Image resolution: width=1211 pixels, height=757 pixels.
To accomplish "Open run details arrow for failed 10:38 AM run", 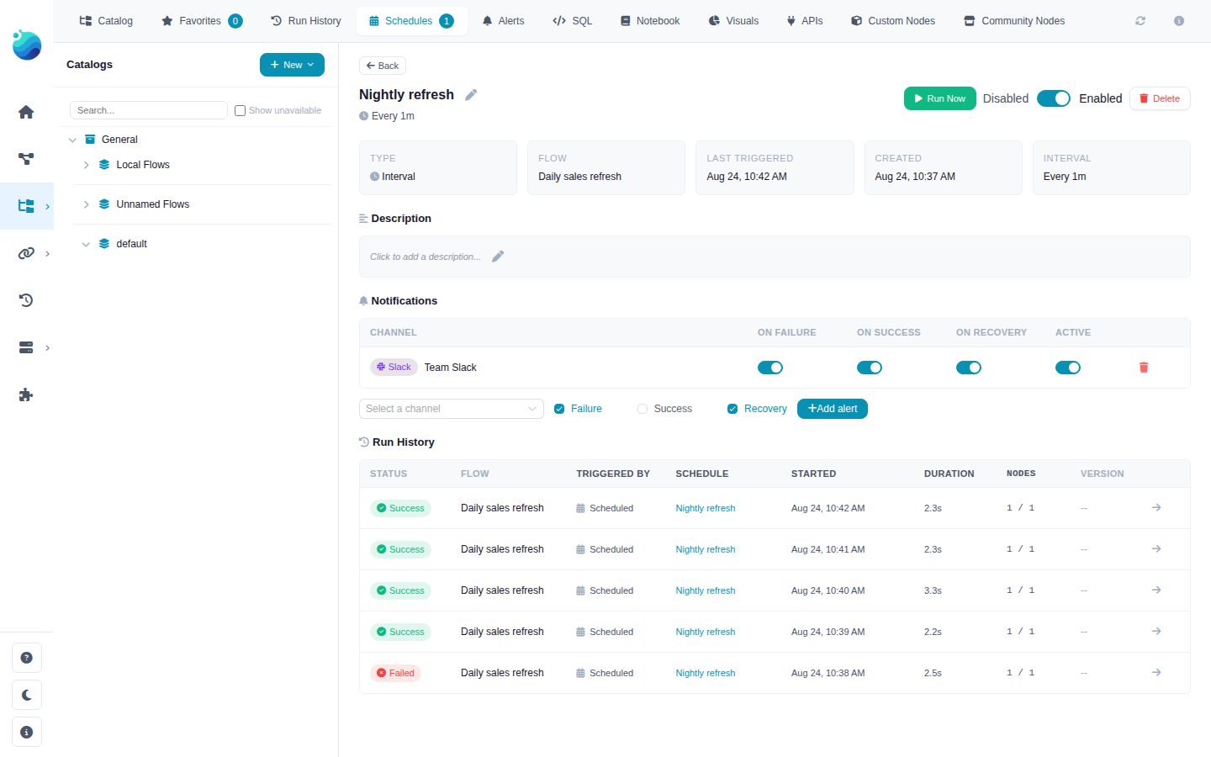I will coord(1156,673).
